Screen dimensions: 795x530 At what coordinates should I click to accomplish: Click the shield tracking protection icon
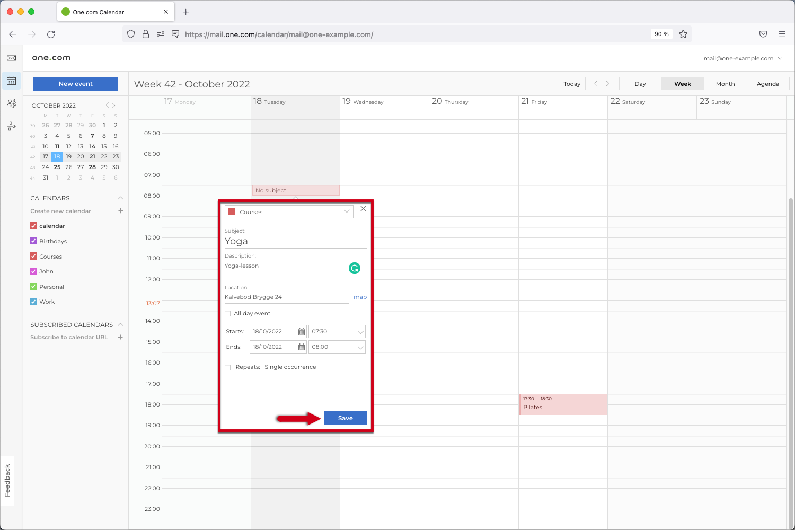point(131,34)
